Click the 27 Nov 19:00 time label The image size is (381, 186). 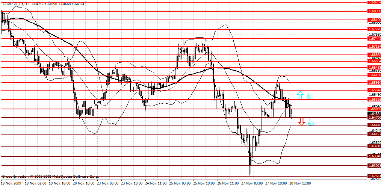point(276,183)
